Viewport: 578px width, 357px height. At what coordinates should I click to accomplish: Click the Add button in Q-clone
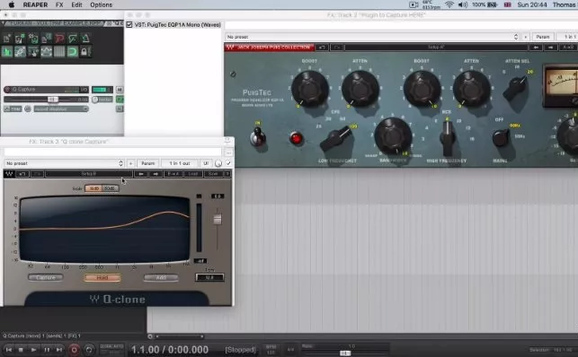click(161, 277)
